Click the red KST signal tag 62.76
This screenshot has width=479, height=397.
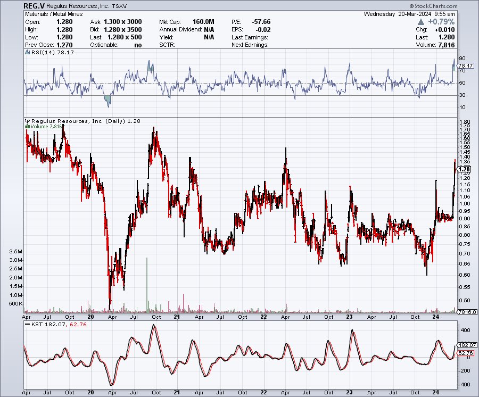click(x=466, y=353)
